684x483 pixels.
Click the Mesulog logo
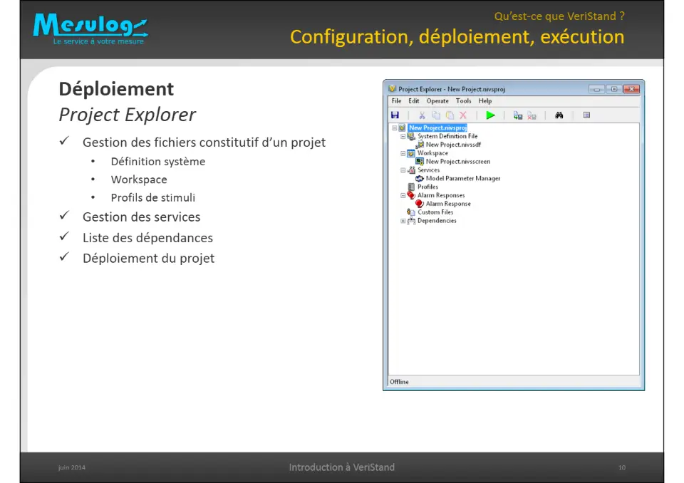click(x=90, y=28)
